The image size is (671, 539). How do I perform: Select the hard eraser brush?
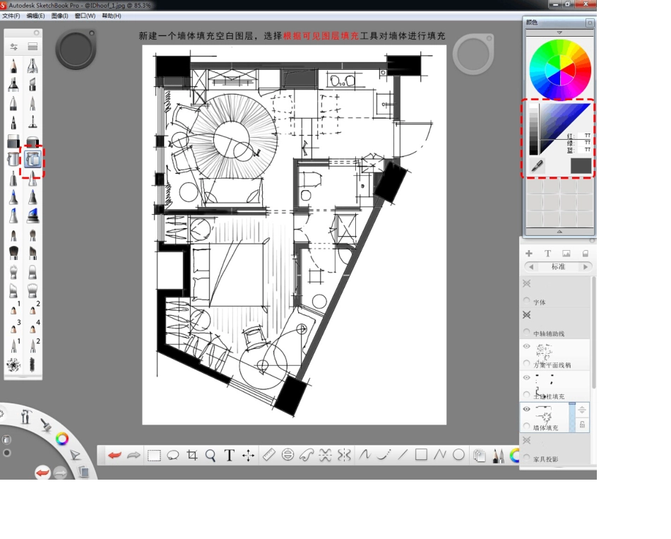(x=13, y=141)
